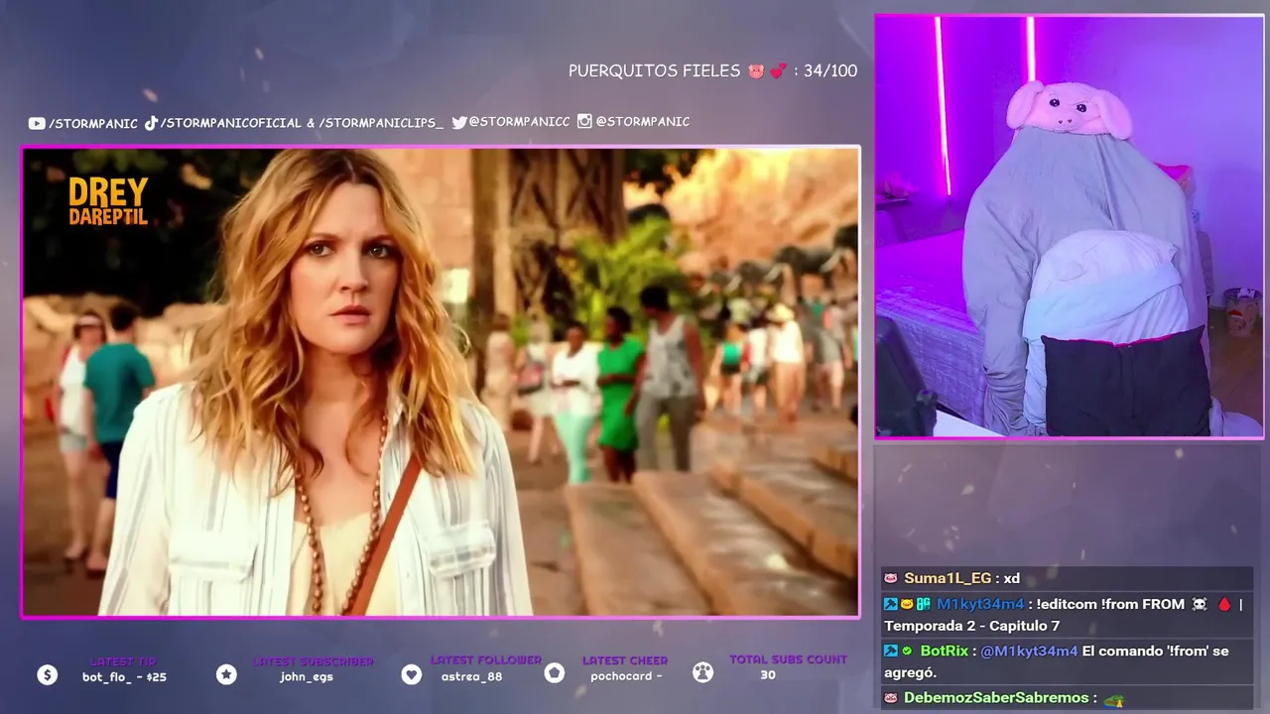Click skull emoji in M1kyt34m4 message
The height and width of the screenshot is (714, 1270).
tap(1200, 604)
